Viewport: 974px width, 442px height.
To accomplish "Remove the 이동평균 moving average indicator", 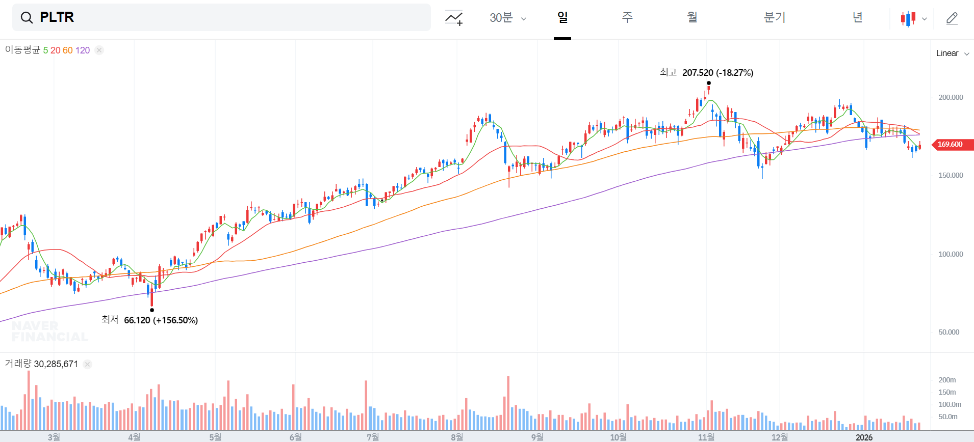I will click(x=99, y=50).
